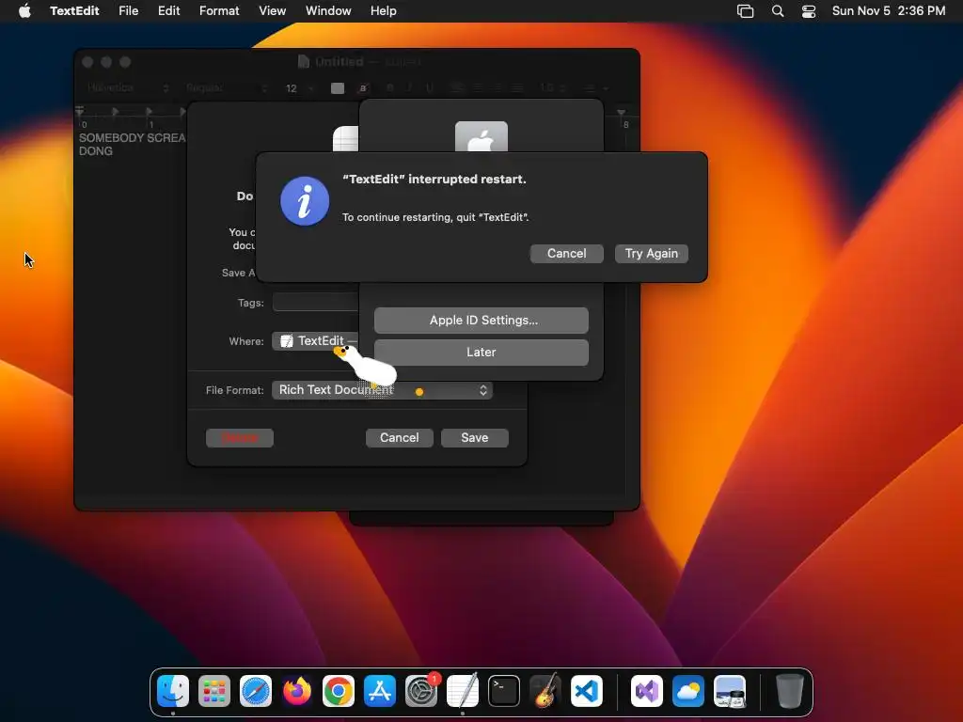This screenshot has height=722, width=963.
Task: Open Google Chrome from the dock
Action: pos(339,691)
